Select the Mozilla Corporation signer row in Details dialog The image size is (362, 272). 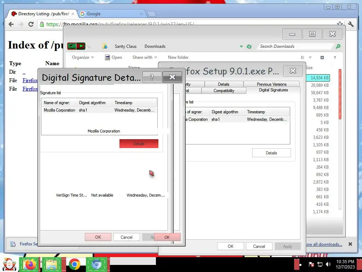[x=99, y=110]
